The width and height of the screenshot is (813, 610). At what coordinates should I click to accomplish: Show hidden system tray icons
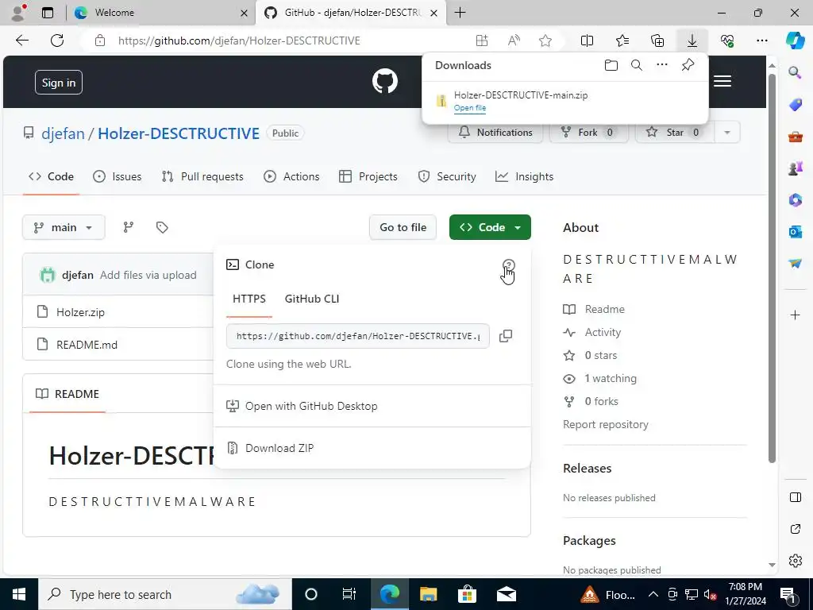pos(653,594)
